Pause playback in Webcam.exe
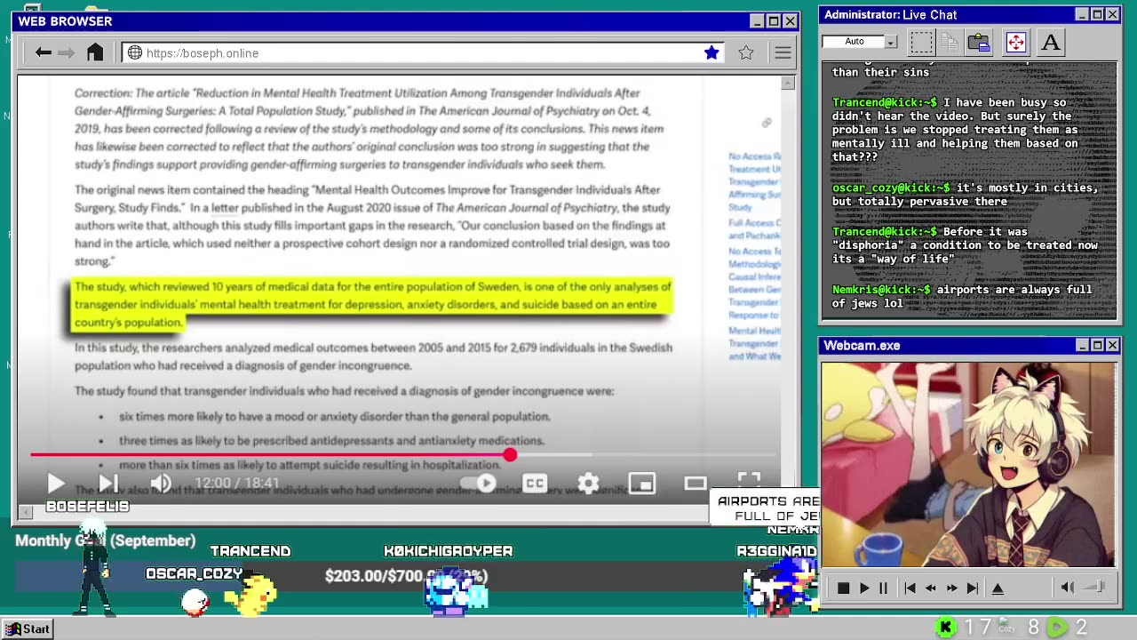 tap(884, 588)
